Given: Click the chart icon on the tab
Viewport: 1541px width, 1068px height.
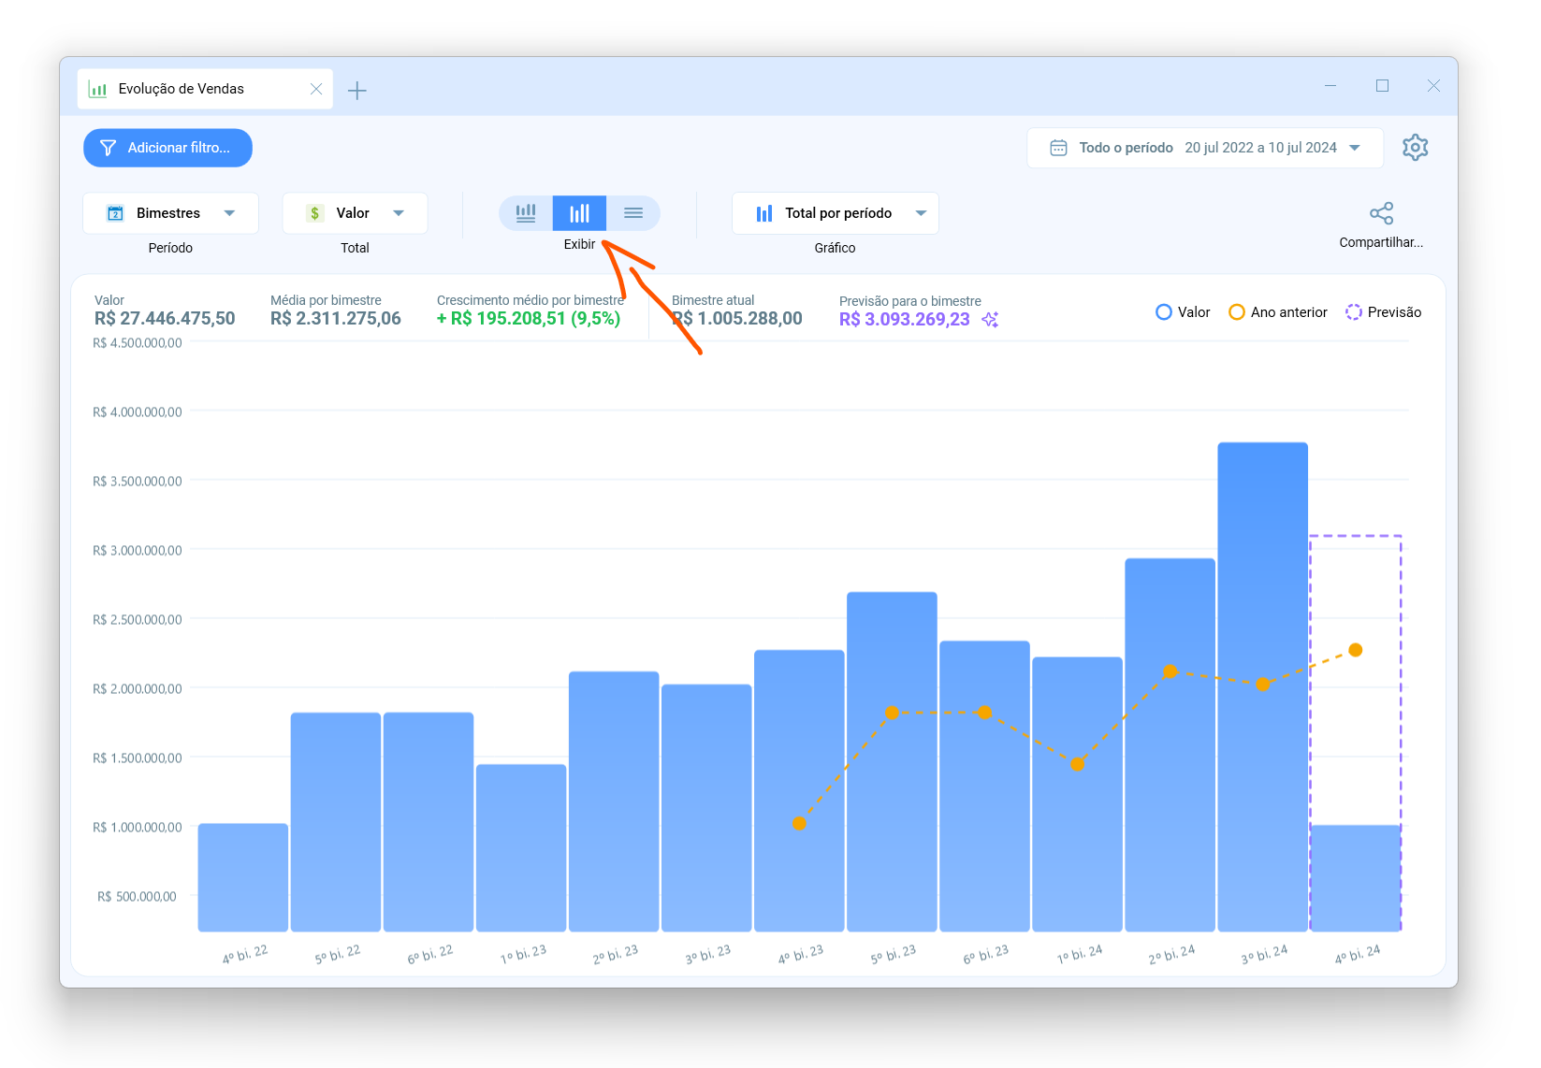Looking at the screenshot, I should point(97,89).
